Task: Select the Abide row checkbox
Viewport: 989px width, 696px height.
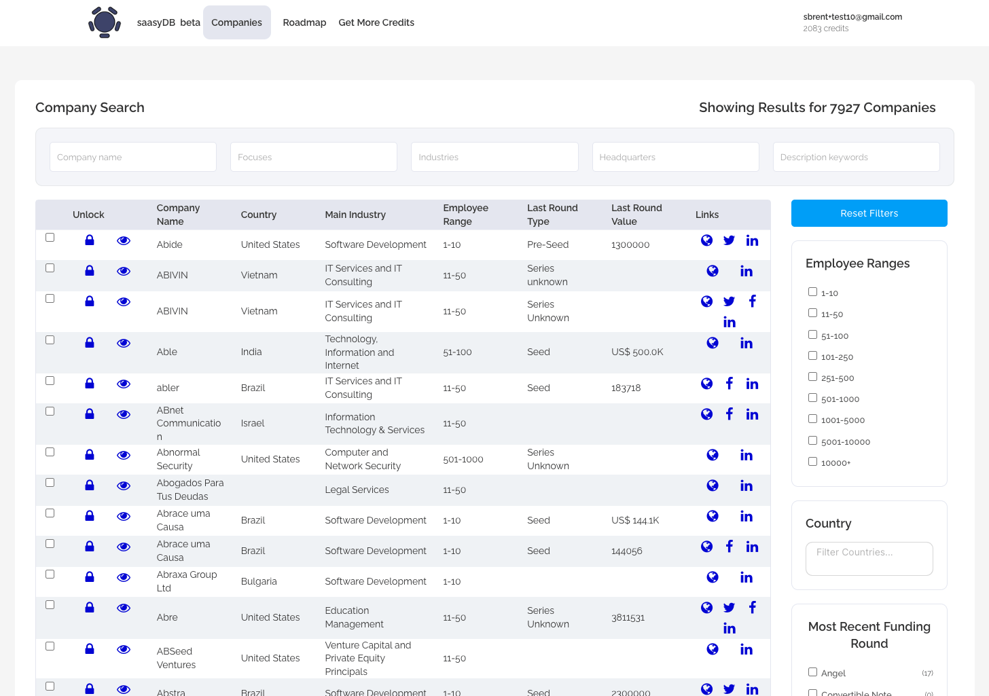Action: point(50,238)
